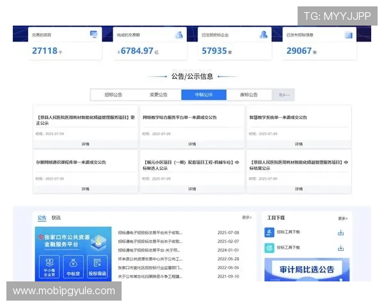The image size is (384, 307).
Task: Click the 2021-09-10 date entry
Action: [228, 277]
